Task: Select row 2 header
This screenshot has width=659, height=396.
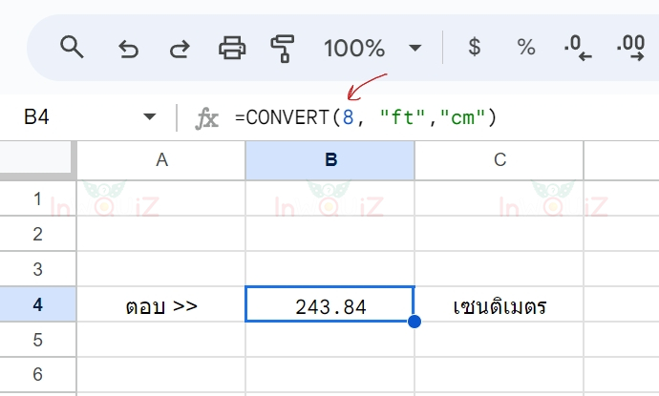Action: pos(38,234)
